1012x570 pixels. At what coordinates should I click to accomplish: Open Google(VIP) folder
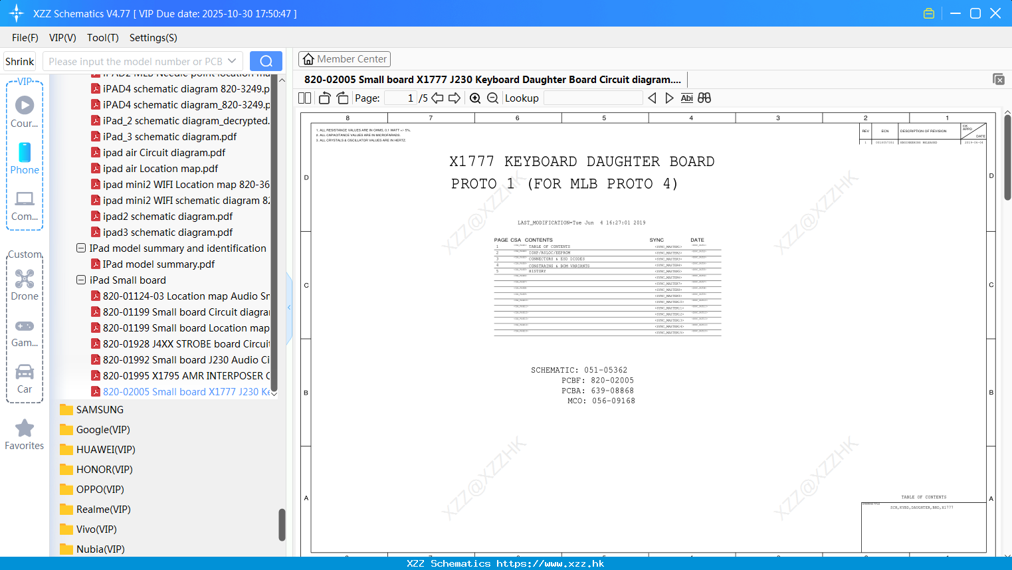95,430
